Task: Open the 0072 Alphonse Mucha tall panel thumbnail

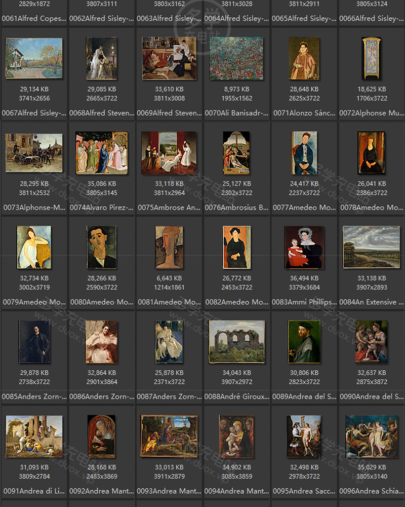Action: coord(372,58)
